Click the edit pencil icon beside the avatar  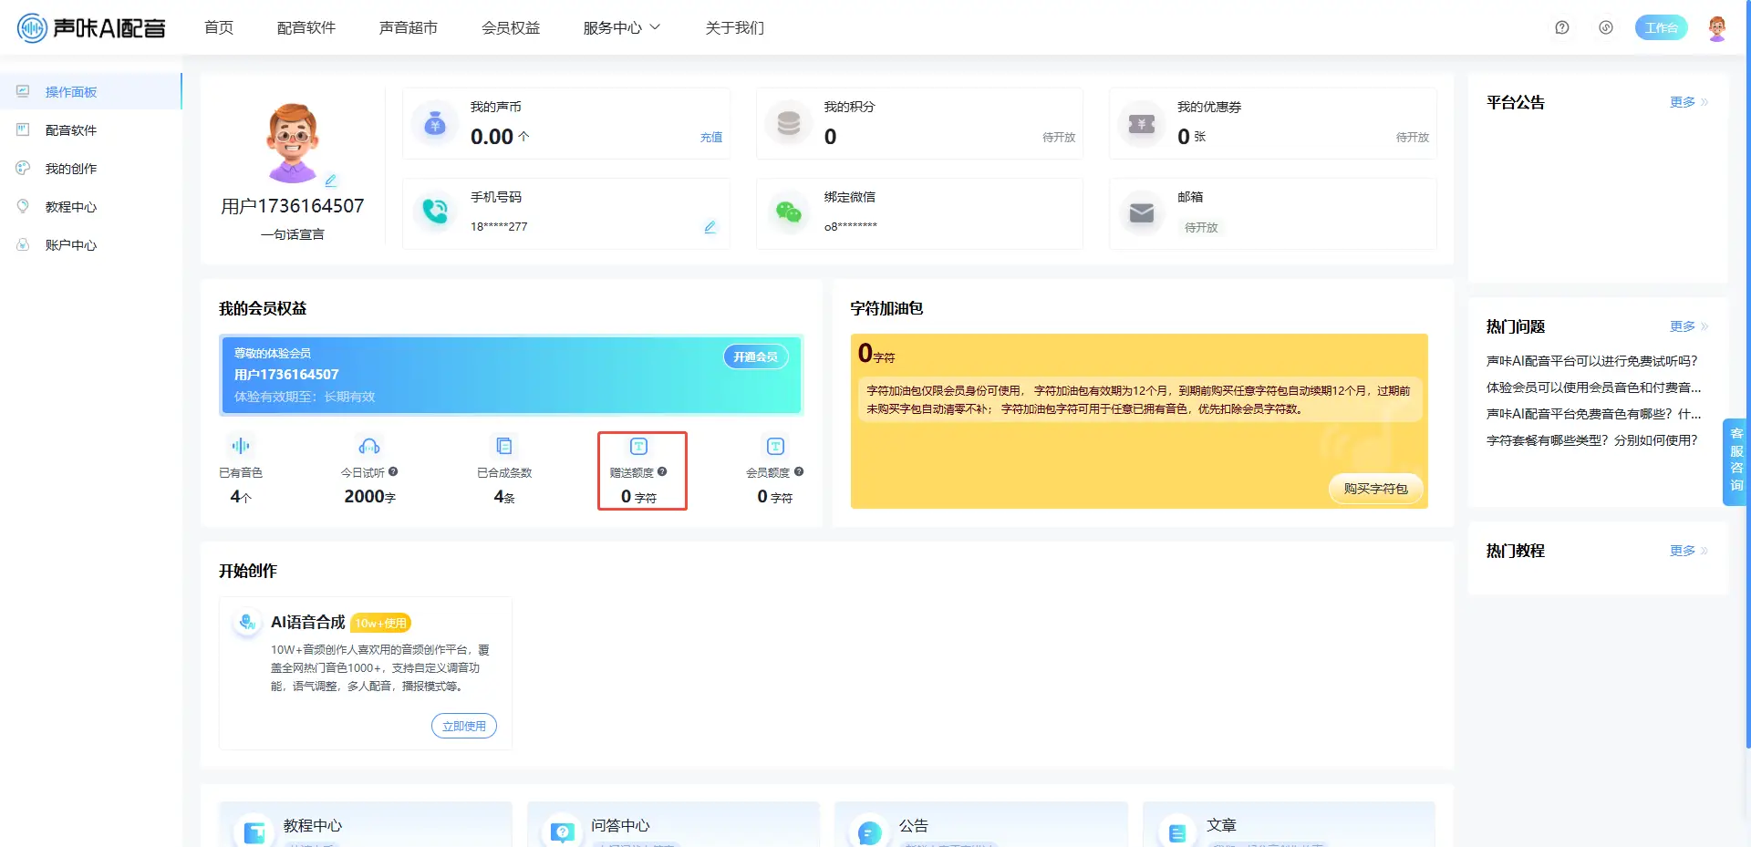tap(331, 181)
